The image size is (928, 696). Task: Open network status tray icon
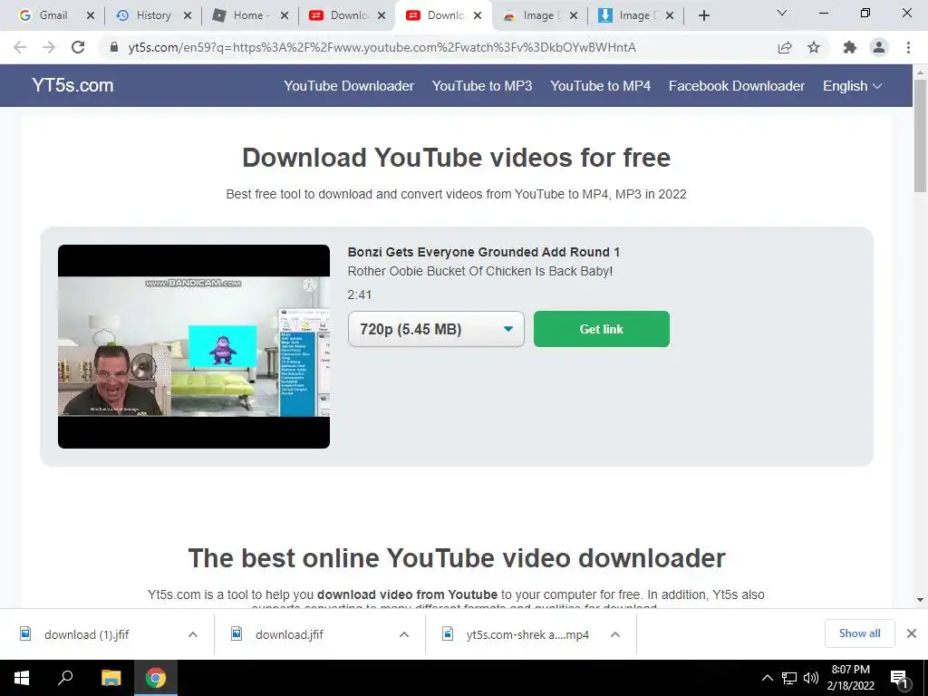click(789, 678)
